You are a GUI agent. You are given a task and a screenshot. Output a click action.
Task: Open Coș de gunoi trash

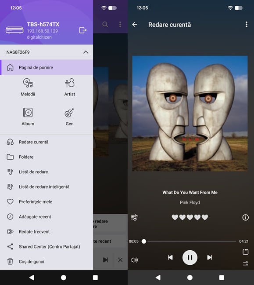[x=47, y=262]
